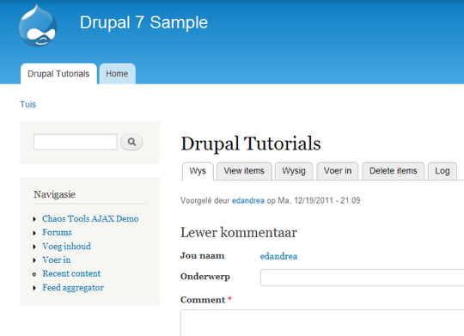Viewport: 464px width, 336px height.
Task: Switch to the Voer in tab
Action: (338, 171)
